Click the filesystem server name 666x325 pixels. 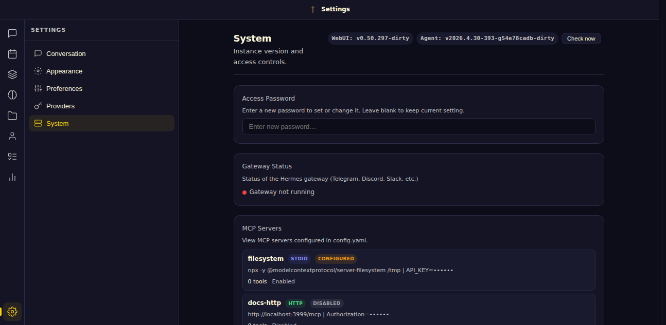click(x=266, y=258)
